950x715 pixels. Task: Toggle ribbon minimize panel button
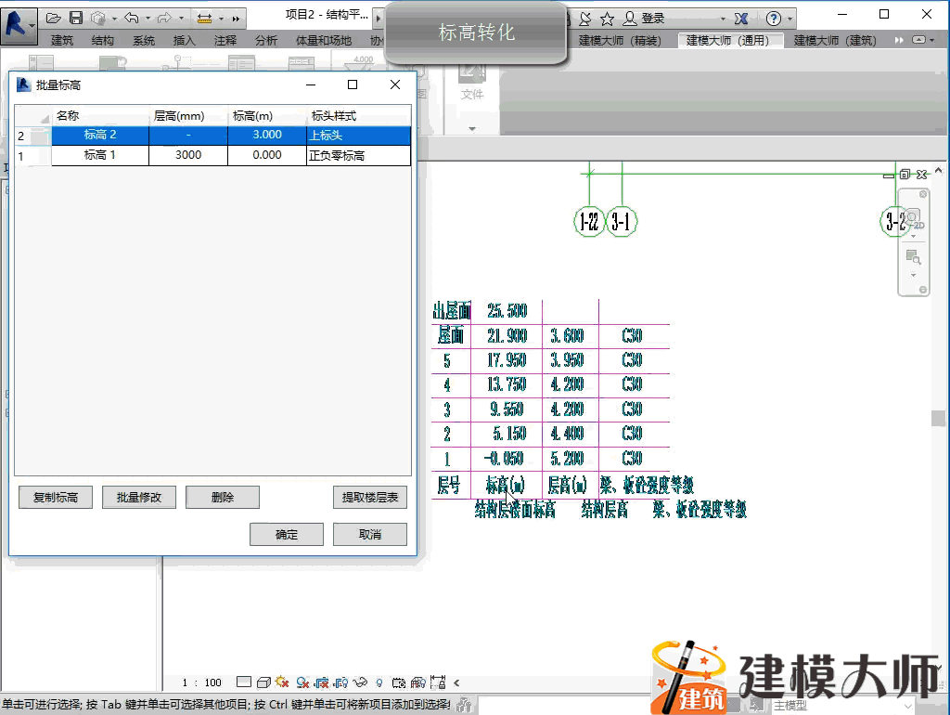pos(919,40)
